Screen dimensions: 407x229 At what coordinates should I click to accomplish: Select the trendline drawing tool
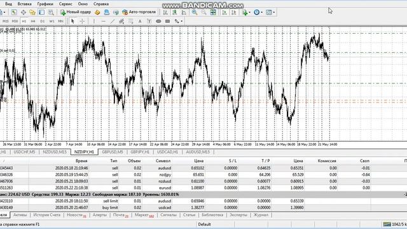(x=113, y=21)
